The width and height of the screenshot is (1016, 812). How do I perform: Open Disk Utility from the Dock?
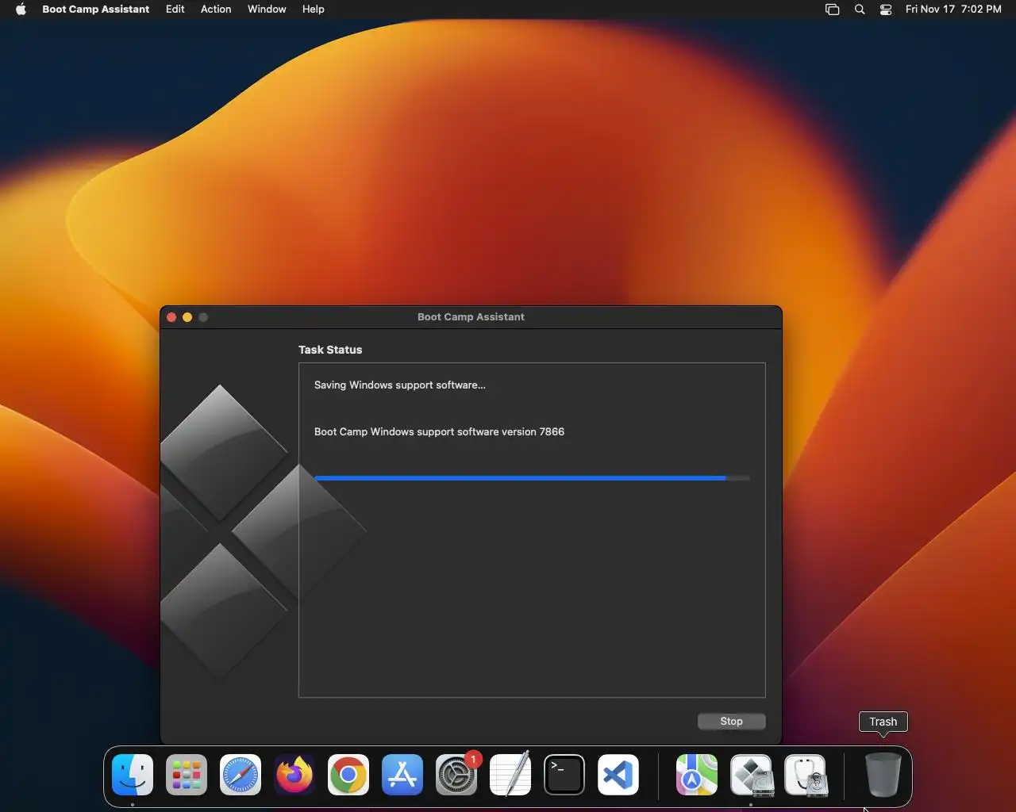805,775
